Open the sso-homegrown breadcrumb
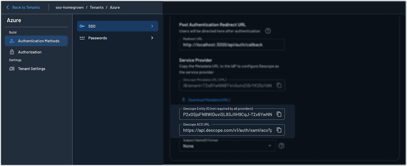Image resolution: width=407 pixels, height=166 pixels. (x=69, y=7)
